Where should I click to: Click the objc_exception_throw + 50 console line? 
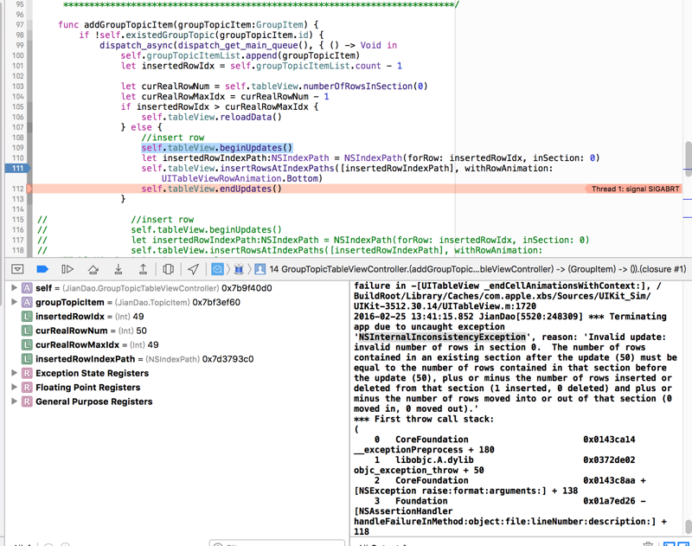[x=419, y=470]
